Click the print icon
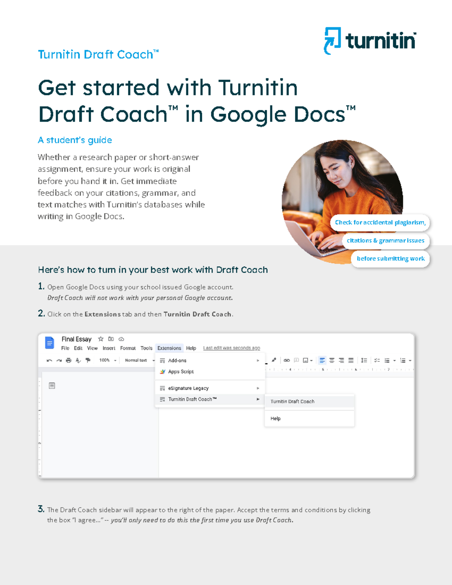The image size is (452, 585). (x=68, y=360)
